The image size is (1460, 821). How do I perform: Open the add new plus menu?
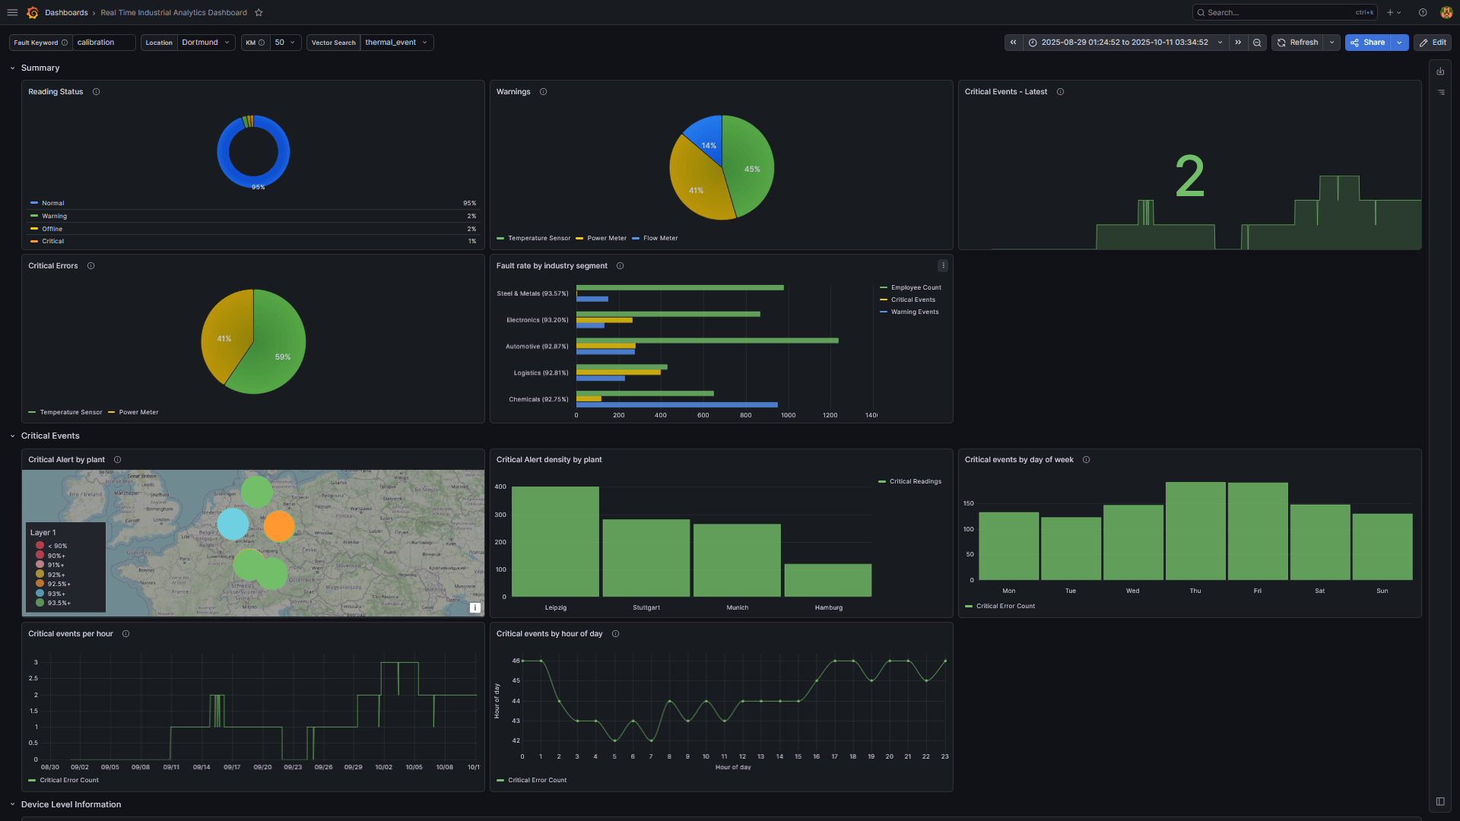1393,12
